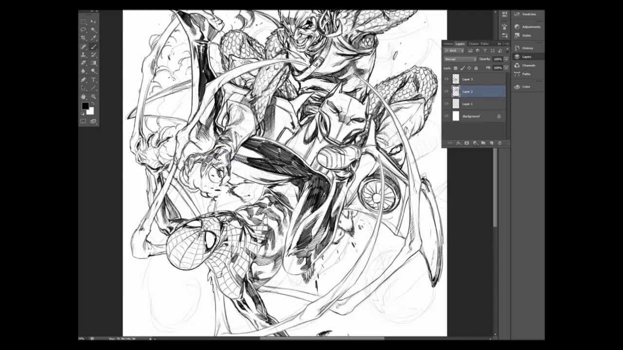Create new fill or adjustment layer
The height and width of the screenshot is (350, 623).
click(x=475, y=143)
